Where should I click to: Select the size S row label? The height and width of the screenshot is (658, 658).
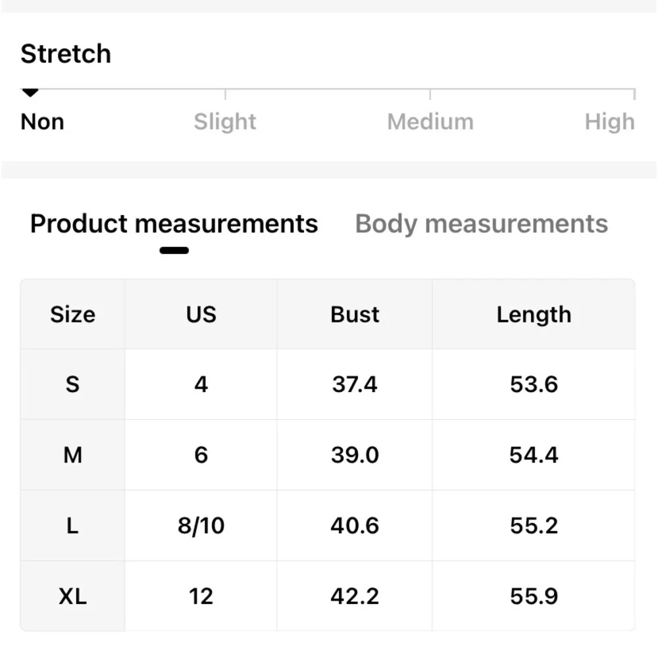coord(72,384)
